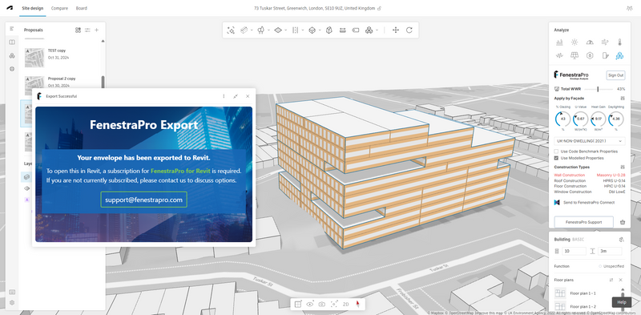Expand the road tool dropdown arrow
The width and height of the screenshot is (641, 315).
[x=303, y=30]
